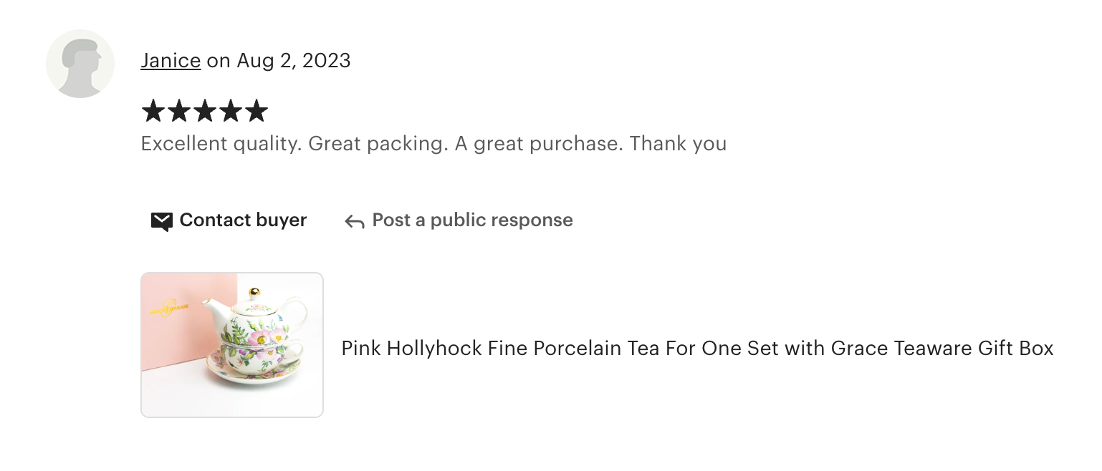Click the third rating star
The width and height of the screenshot is (1102, 471).
point(205,112)
